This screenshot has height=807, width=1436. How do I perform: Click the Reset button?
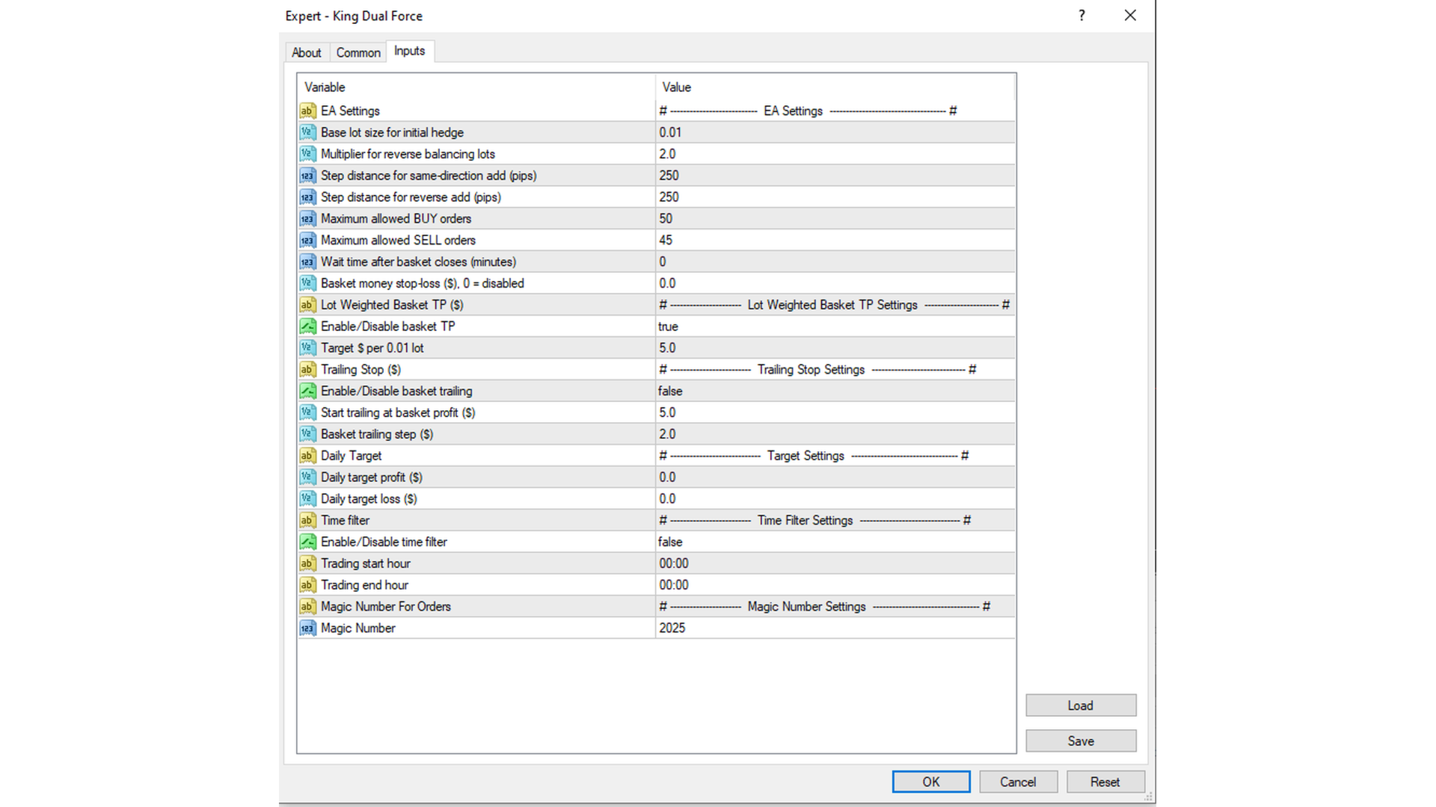1105,782
